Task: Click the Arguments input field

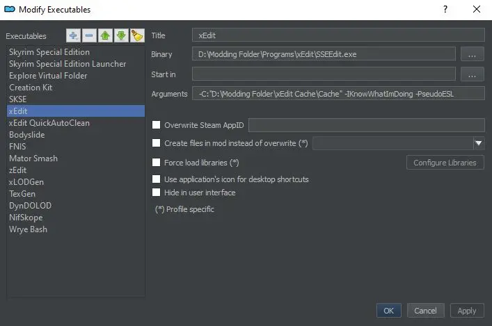Action: 338,93
